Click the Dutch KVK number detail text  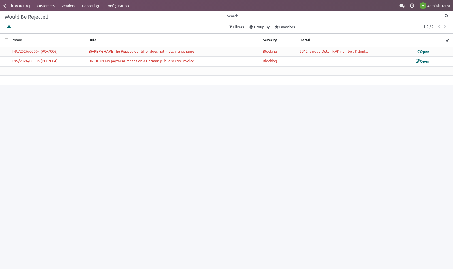[334, 52]
